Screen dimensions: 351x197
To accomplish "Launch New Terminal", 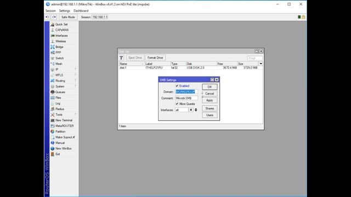I will click(64, 120).
